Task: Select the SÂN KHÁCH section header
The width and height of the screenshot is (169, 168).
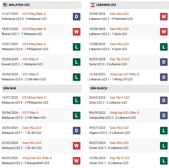Action: pyautogui.click(x=99, y=88)
